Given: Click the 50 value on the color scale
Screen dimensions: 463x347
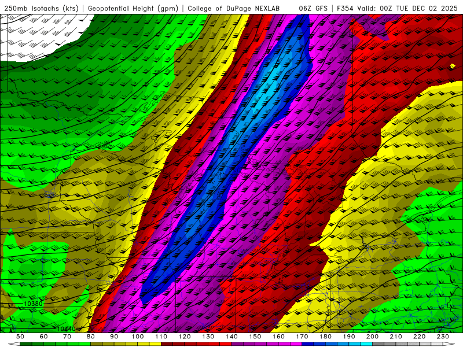Looking at the screenshot, I should [x=20, y=337].
